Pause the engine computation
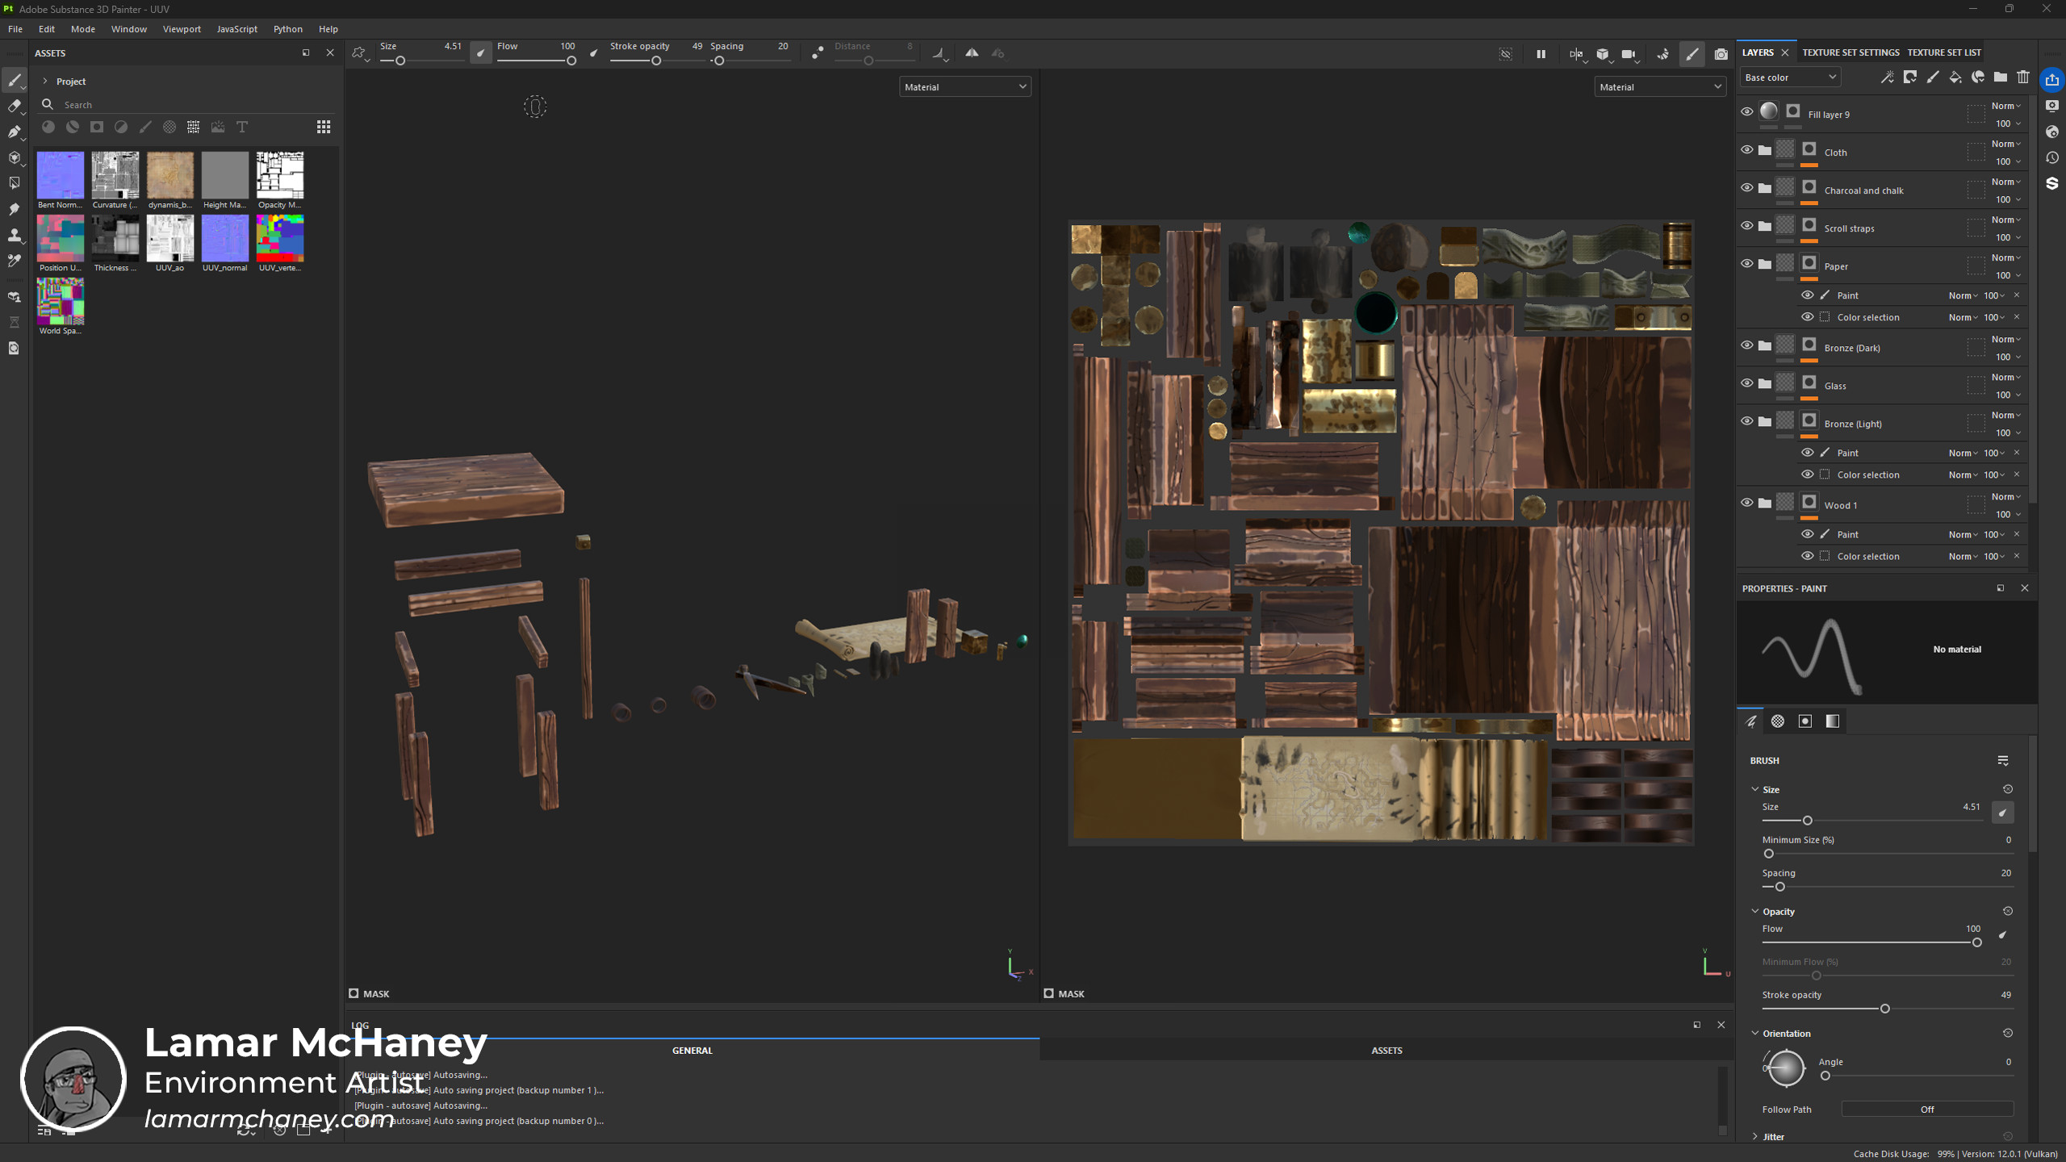2066x1162 pixels. point(1541,54)
